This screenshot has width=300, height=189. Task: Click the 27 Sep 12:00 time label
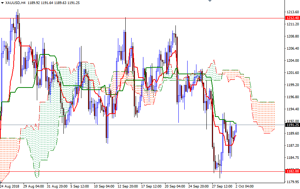[223, 186]
